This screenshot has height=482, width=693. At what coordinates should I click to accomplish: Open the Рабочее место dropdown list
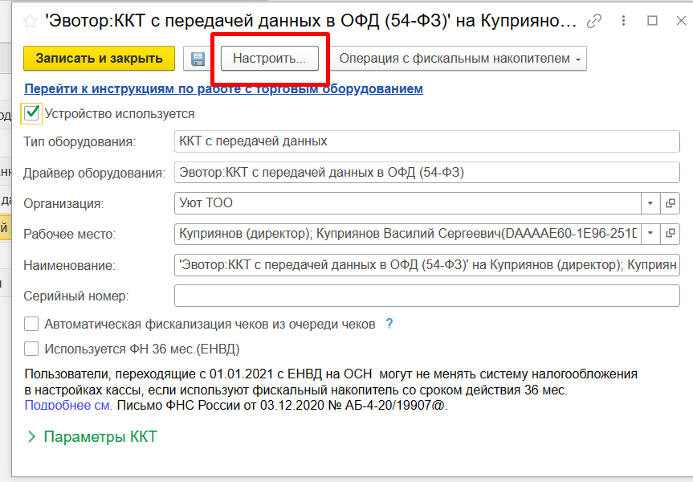tap(650, 234)
